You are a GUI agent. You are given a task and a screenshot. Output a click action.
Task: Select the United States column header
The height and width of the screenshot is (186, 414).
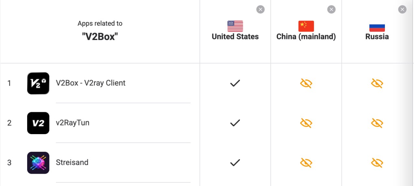click(235, 37)
